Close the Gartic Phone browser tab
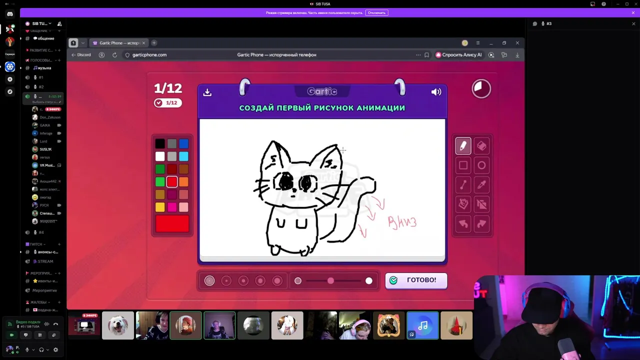Viewport: 640px width, 360px height. (x=144, y=43)
